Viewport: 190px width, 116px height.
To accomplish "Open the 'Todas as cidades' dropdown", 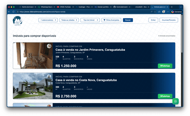I will point(69,20).
